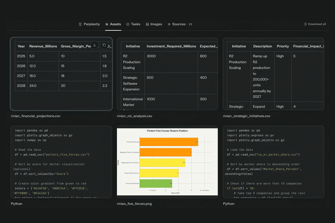Open the rivian_financial_projections.csv card
This screenshot has height=223, width=335.
[61, 74]
